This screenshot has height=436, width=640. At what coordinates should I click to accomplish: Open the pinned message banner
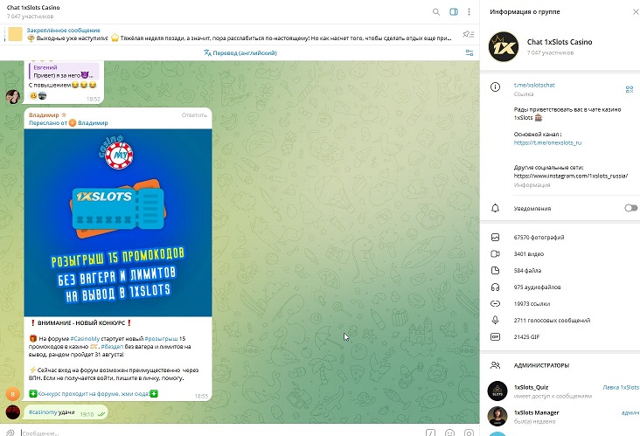239,34
